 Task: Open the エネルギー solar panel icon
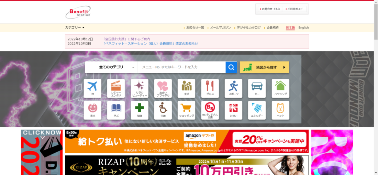click(257, 110)
